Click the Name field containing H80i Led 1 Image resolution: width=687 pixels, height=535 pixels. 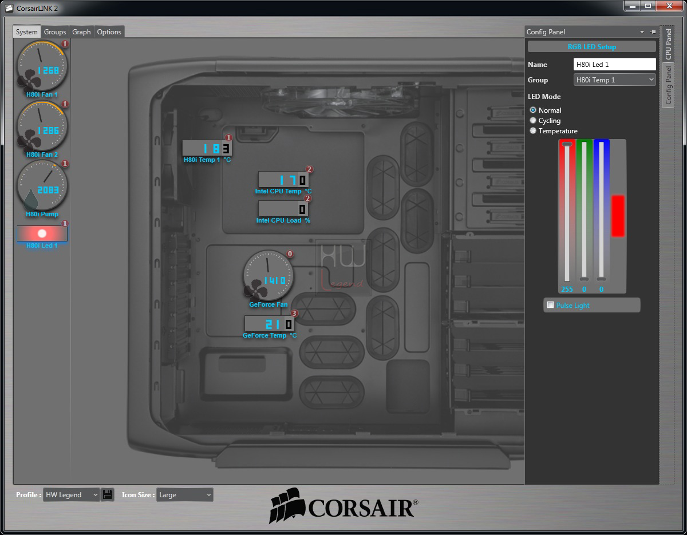615,64
